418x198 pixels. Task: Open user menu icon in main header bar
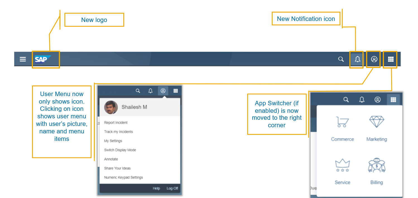(374, 59)
